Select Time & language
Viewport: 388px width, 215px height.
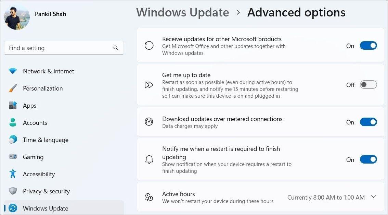[x=64, y=140]
